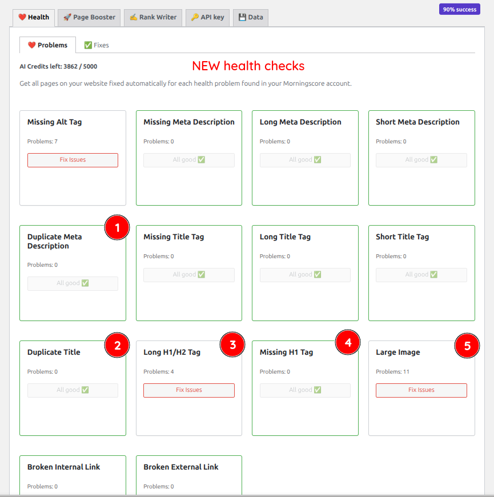
Task: Click the Duplicate Meta Description card title
Action: (x=54, y=242)
